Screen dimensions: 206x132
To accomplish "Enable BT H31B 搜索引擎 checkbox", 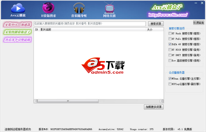I will pos(170,50).
